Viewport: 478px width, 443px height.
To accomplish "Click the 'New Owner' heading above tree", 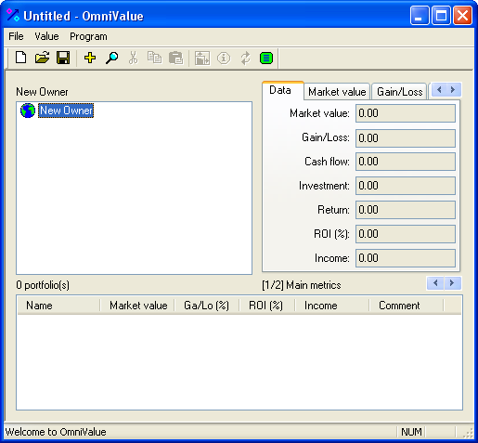I will pos(42,92).
